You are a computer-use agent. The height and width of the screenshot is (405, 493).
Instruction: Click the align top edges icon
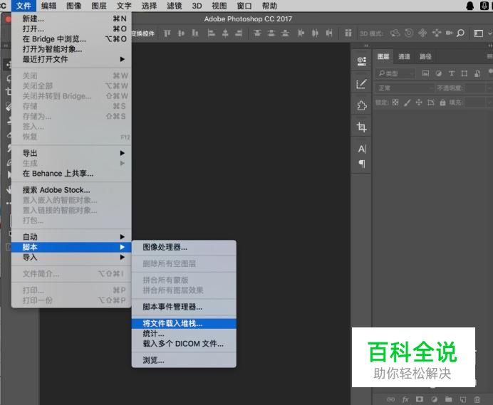pyautogui.click(x=167, y=33)
